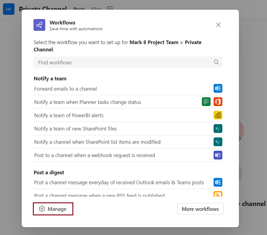Choose the daily Outlook emails digest workflow
Viewport: 267px width, 235px height.
[119, 182]
